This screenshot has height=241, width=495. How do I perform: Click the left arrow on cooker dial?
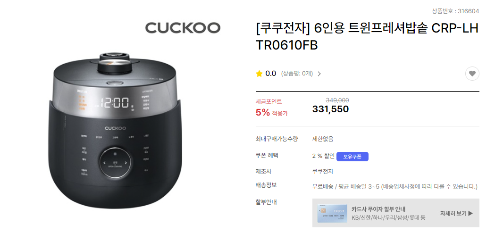coord(104,163)
